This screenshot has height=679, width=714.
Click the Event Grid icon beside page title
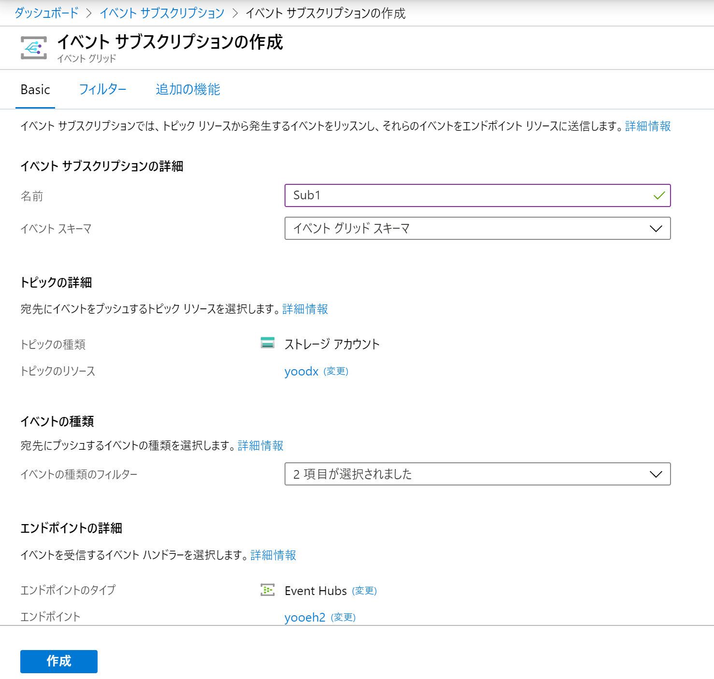pyautogui.click(x=34, y=48)
